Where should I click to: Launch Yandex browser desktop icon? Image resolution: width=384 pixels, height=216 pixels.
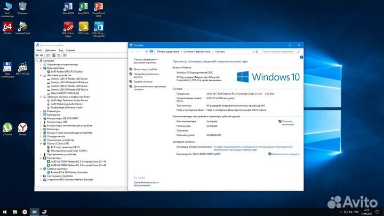22,129
